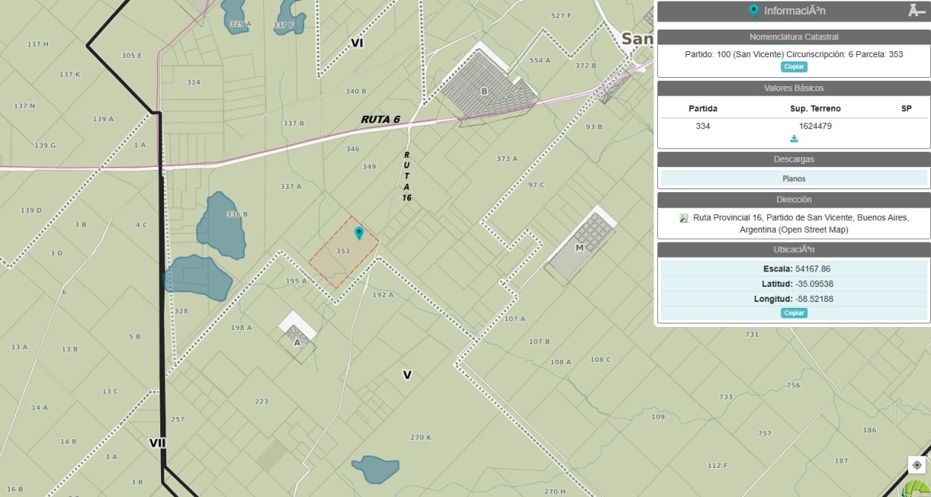Image resolution: width=931 pixels, height=497 pixels.
Task: Center map with the geolocation crosshair button
Action: [x=918, y=465]
